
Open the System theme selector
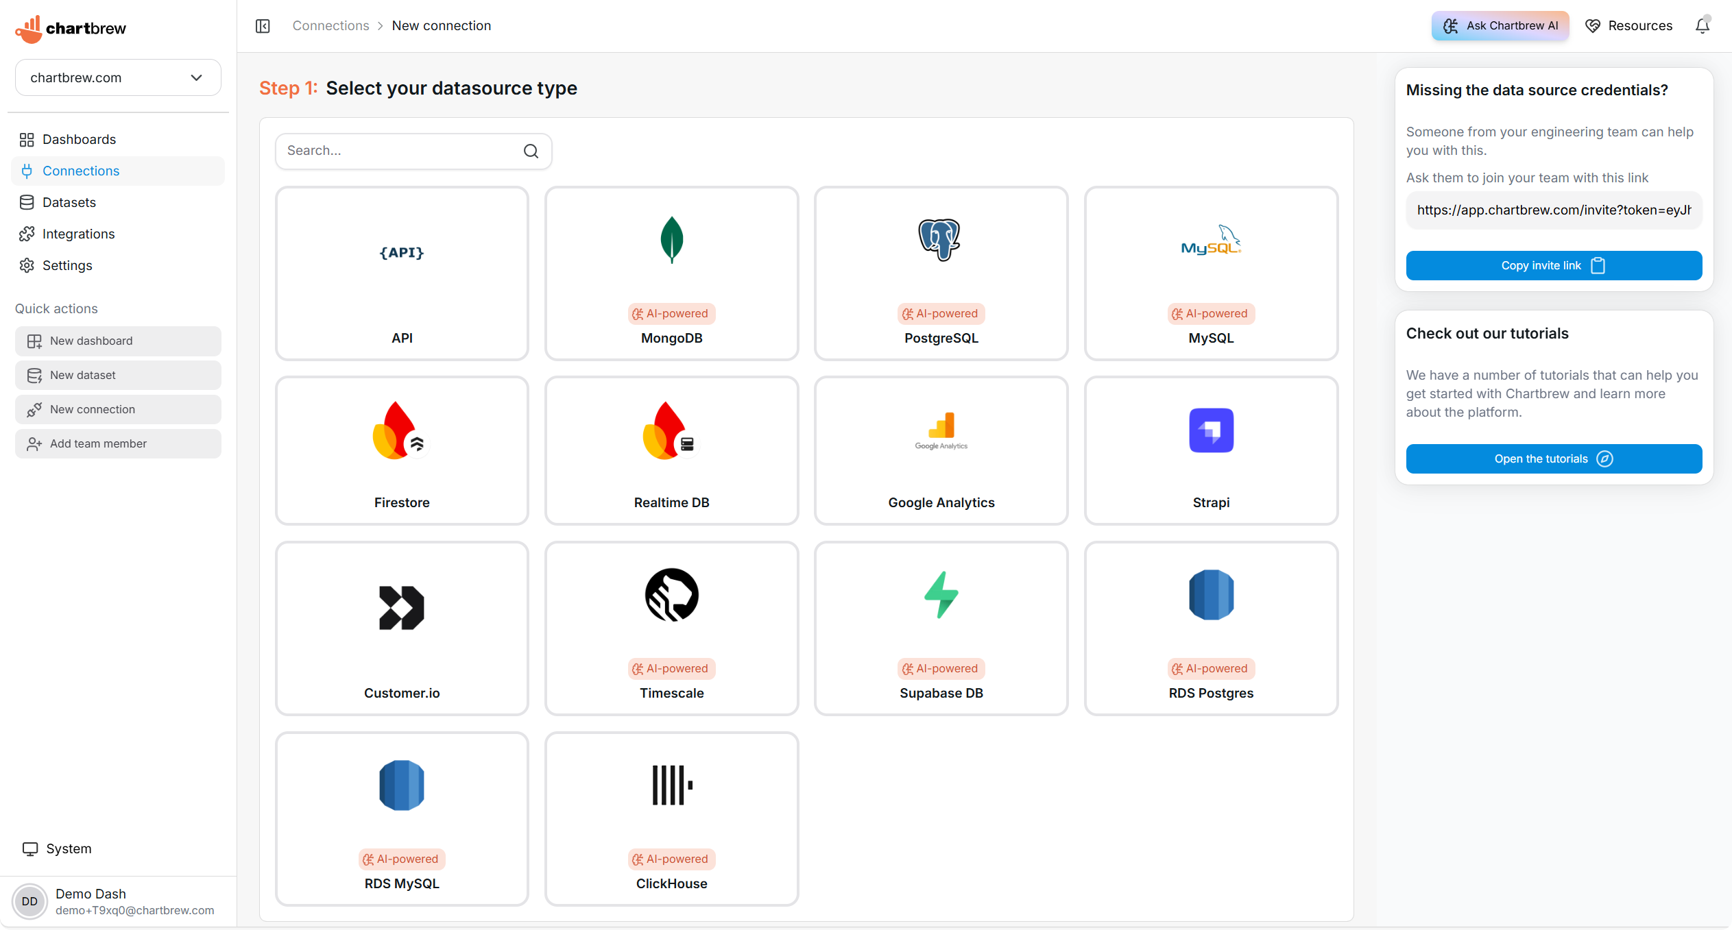[58, 848]
